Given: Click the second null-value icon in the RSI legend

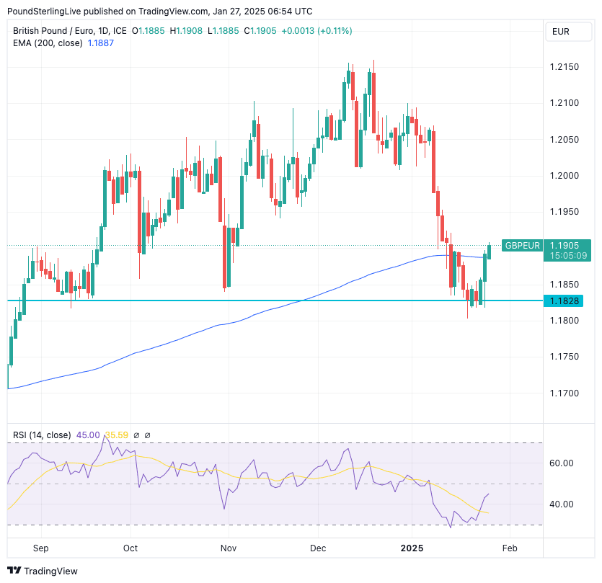Looking at the screenshot, I should (147, 435).
